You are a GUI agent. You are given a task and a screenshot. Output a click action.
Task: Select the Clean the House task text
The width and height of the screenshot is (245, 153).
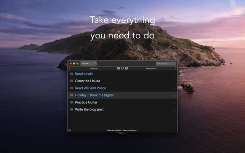88,81
